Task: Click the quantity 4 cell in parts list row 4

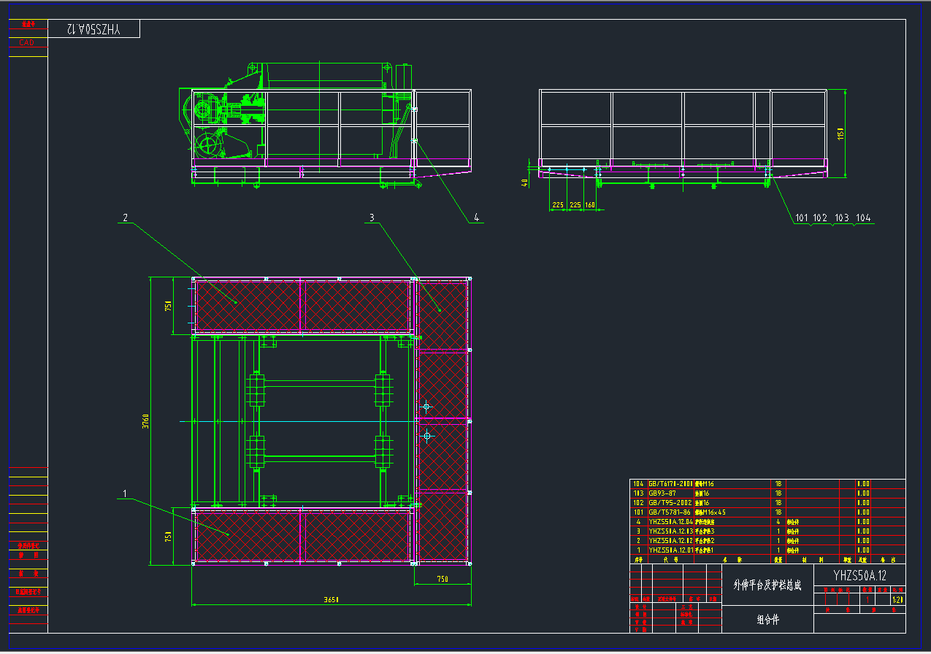Action: click(779, 522)
